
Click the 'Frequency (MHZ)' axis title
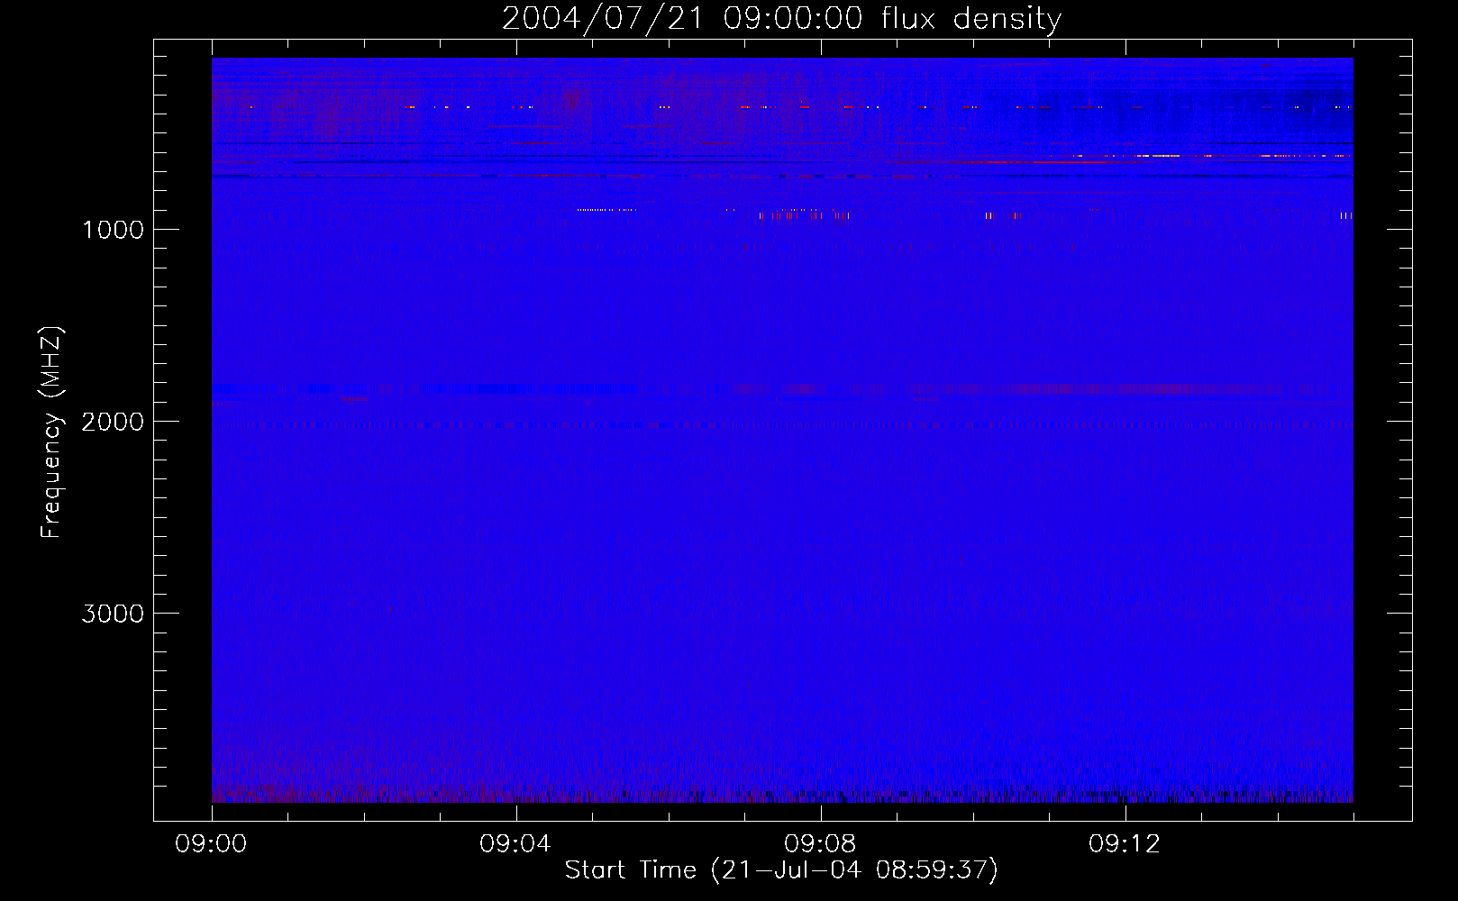51,432
